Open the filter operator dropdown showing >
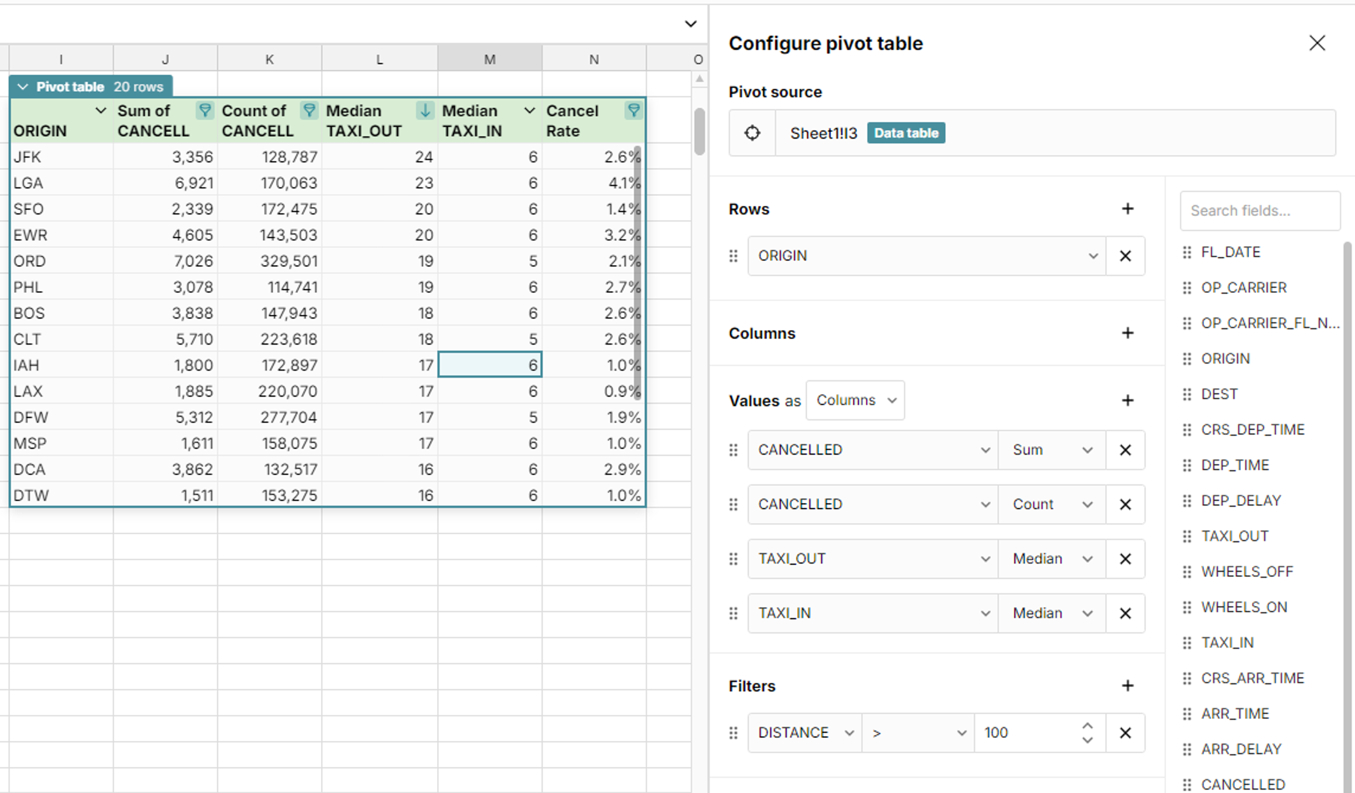This screenshot has width=1355, height=793. coord(918,733)
